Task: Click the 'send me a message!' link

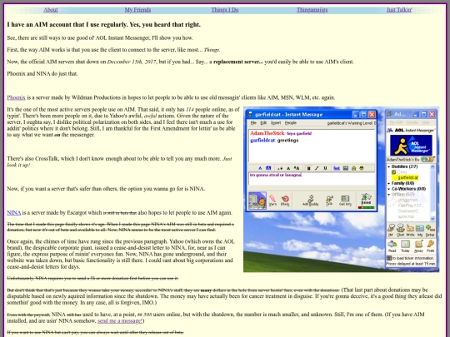Action: pos(120,320)
